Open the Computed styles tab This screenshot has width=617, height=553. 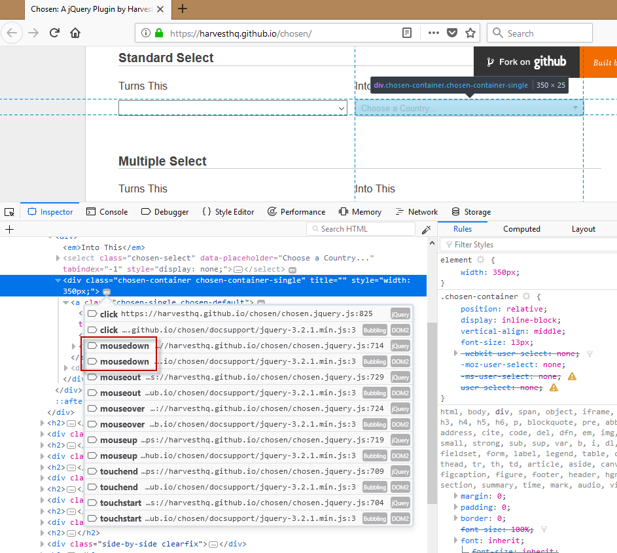tap(521, 229)
